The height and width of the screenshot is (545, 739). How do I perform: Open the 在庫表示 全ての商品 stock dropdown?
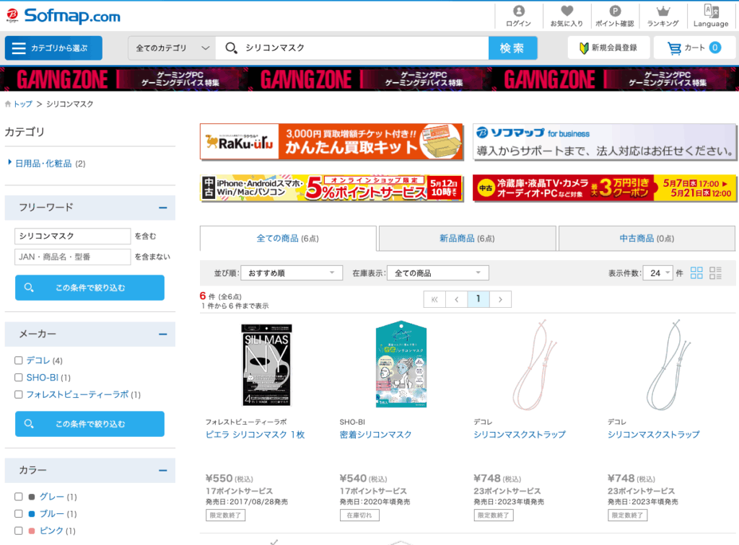[x=438, y=273]
